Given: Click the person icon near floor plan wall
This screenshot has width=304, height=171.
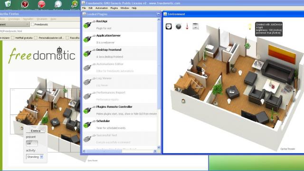Looking at the screenshot, I should [183, 101].
